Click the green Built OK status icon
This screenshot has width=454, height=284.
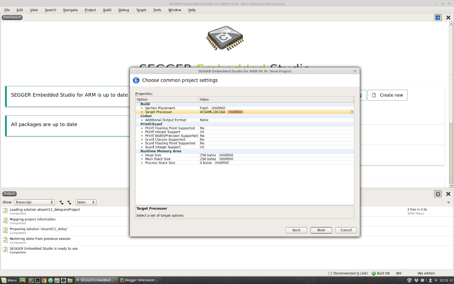[x=374, y=273]
